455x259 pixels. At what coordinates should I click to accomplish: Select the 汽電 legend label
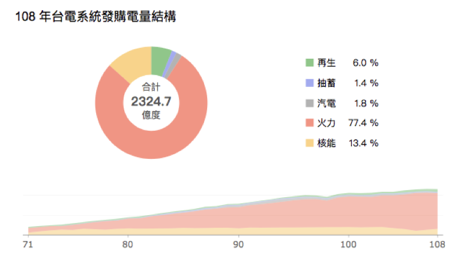pos(327,103)
